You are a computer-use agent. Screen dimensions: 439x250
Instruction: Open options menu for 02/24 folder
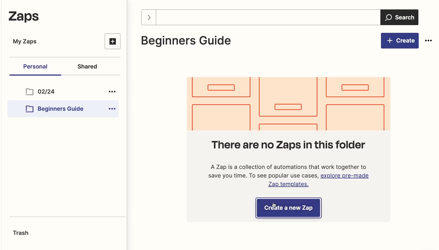tap(112, 92)
